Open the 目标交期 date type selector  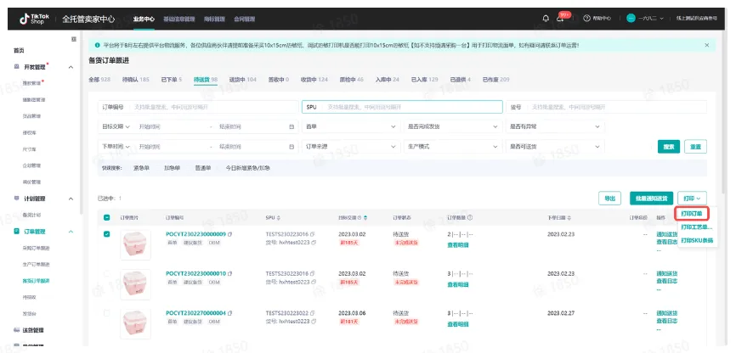pos(116,126)
